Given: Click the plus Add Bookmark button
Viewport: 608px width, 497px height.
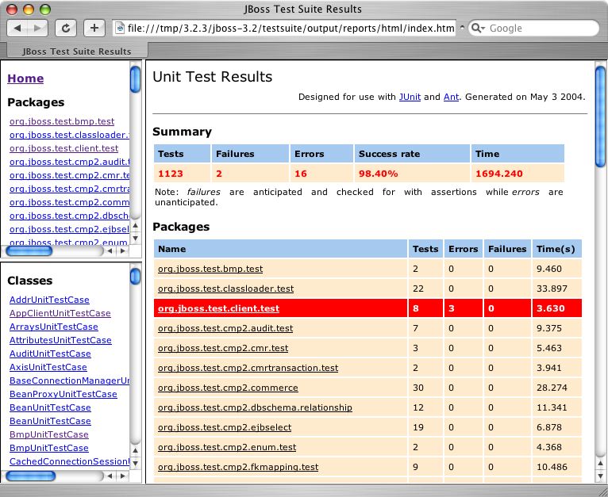Looking at the screenshot, I should pos(94,28).
